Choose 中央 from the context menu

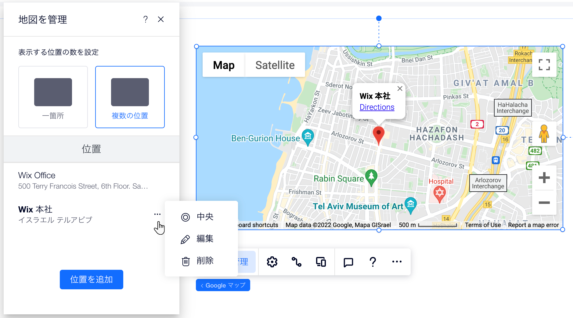tap(201, 217)
